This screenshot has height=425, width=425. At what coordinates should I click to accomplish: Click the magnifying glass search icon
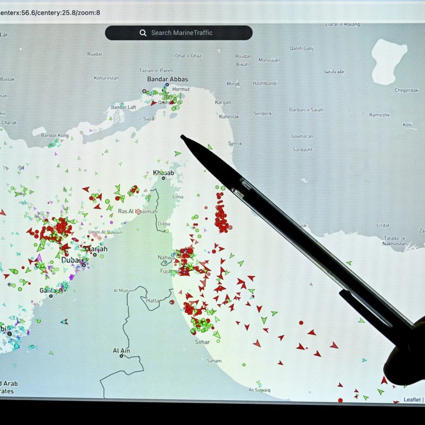pyautogui.click(x=143, y=33)
